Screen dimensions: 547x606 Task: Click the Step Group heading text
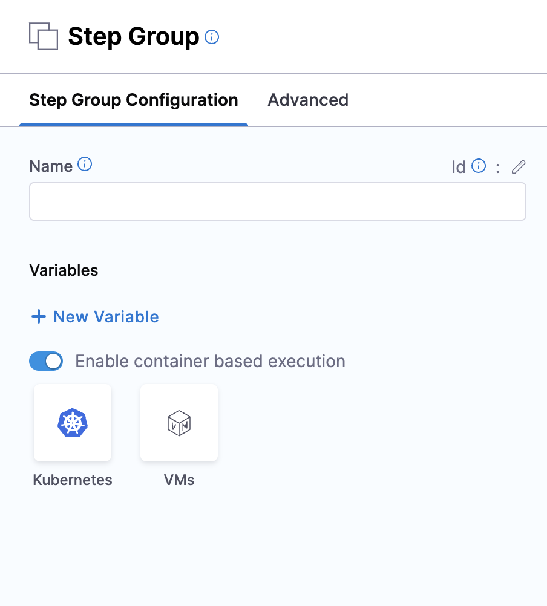[x=133, y=37]
